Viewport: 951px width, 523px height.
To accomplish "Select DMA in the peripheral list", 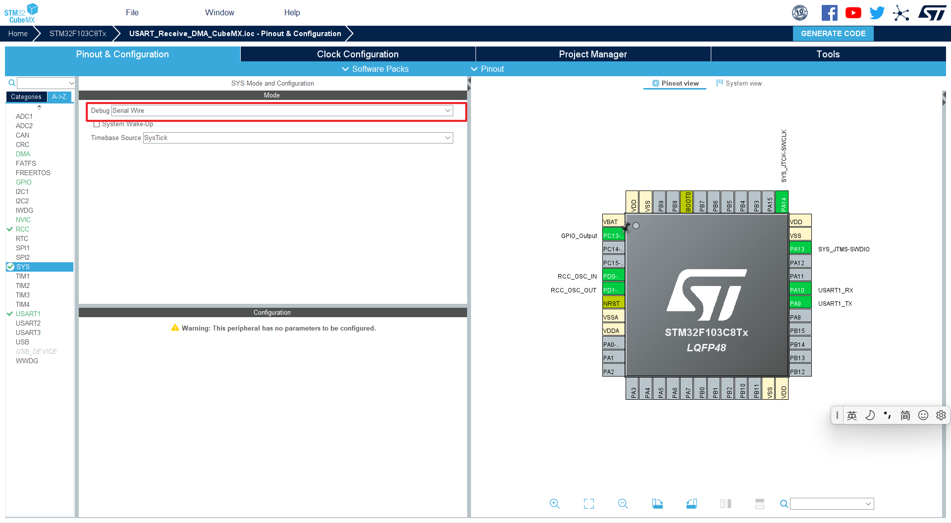I will [x=23, y=154].
